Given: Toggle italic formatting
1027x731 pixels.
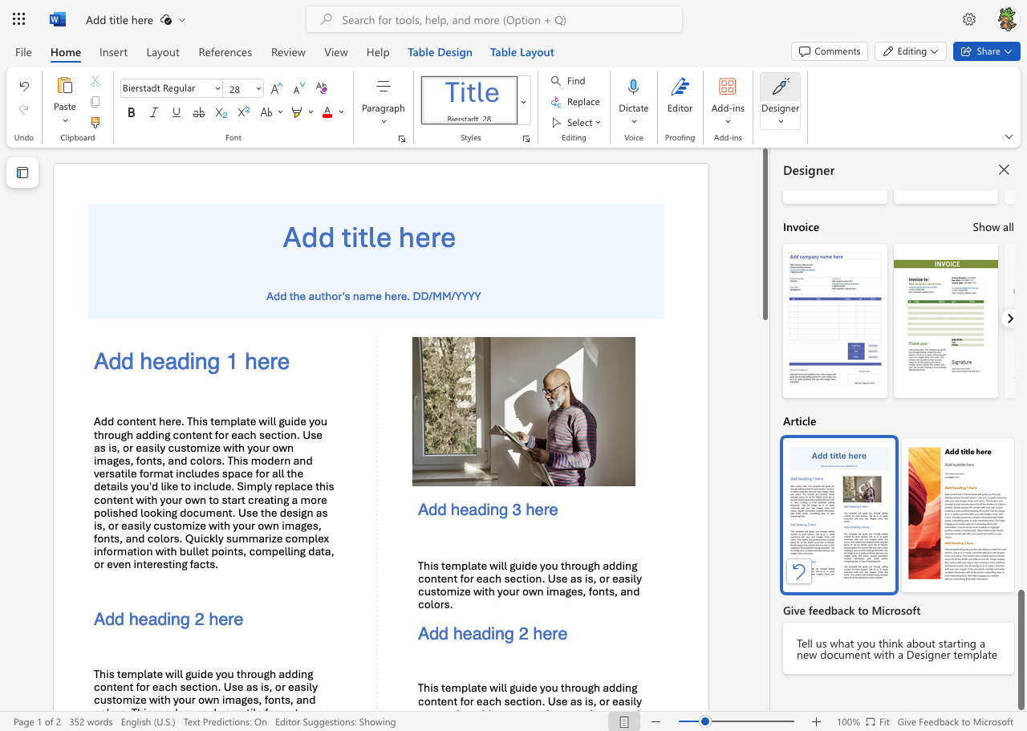Looking at the screenshot, I should 153,112.
